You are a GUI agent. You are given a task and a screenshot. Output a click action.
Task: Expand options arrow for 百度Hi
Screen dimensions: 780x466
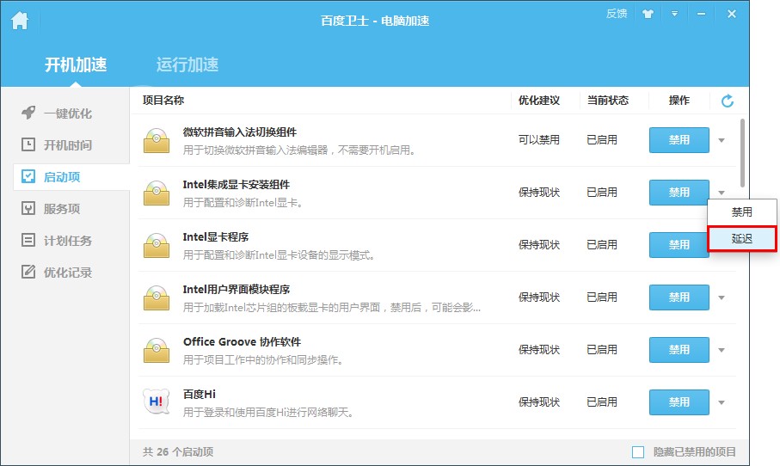click(722, 403)
